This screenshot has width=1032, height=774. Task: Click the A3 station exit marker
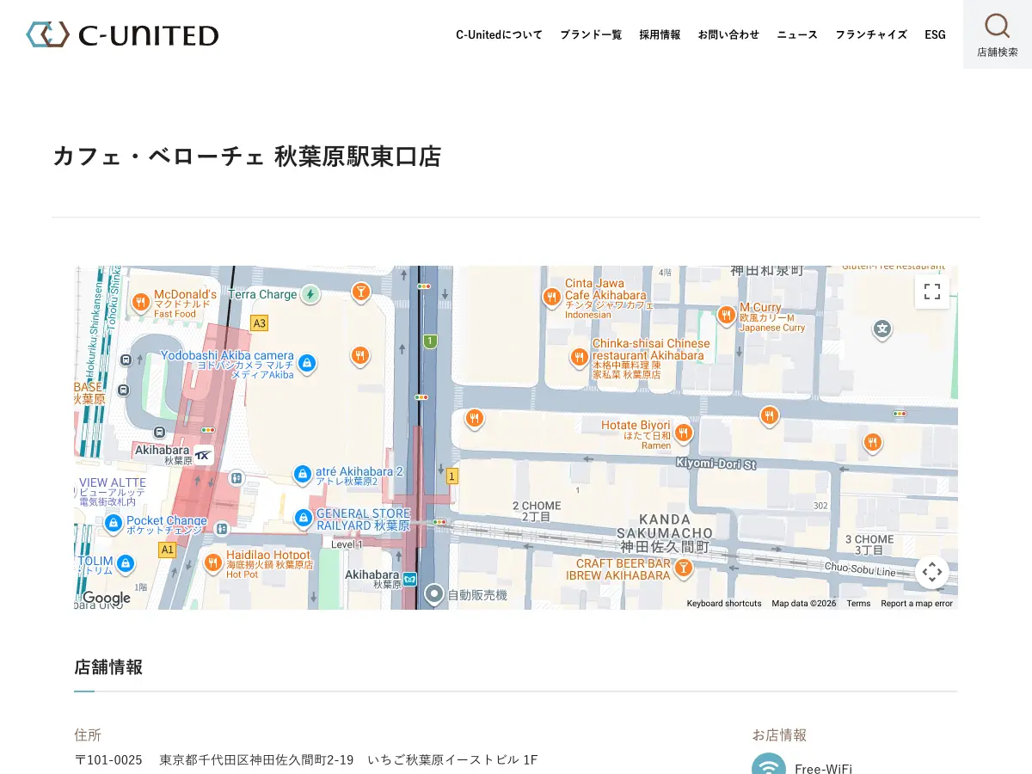pos(259,323)
